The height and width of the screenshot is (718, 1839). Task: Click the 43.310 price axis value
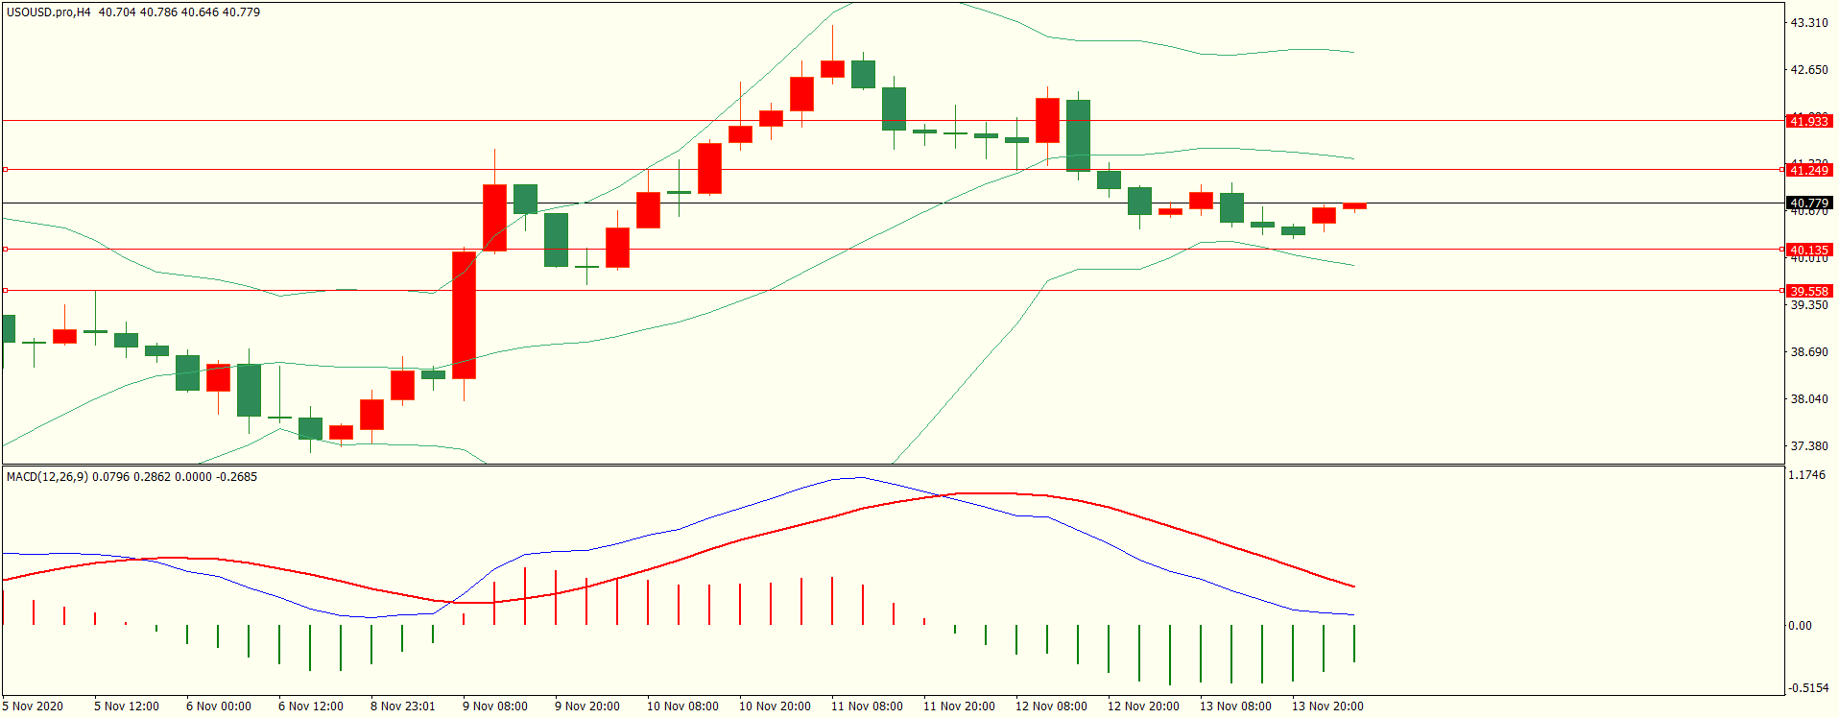1809,22
